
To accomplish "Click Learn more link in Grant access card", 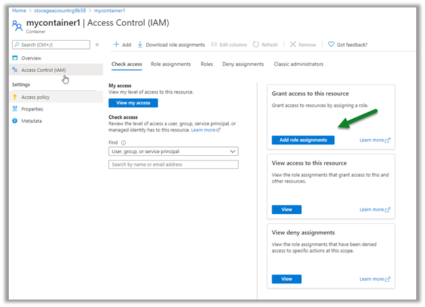I will 374,140.
